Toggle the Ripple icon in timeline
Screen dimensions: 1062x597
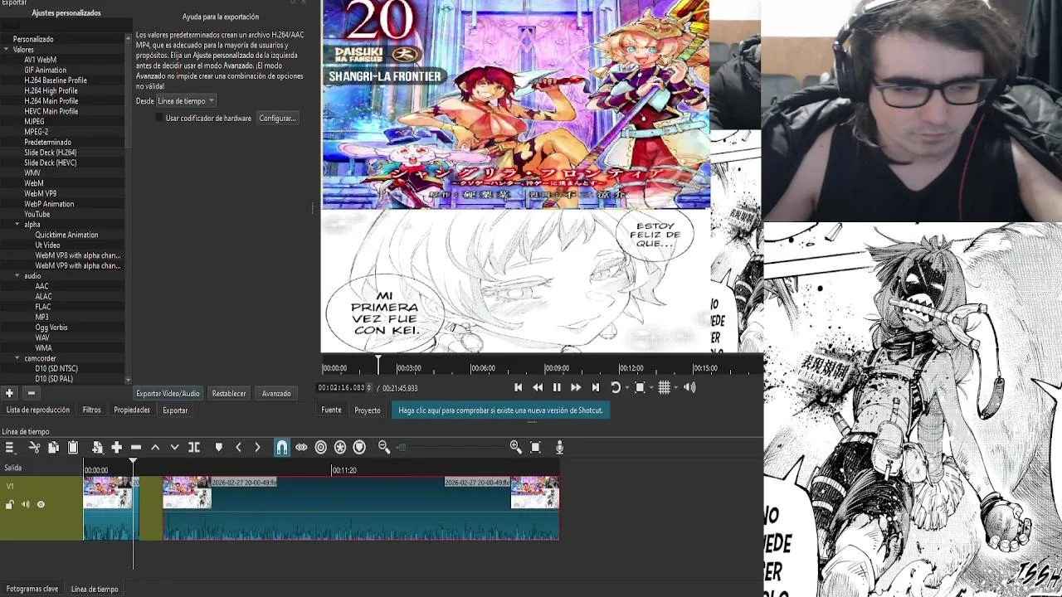[x=321, y=447]
